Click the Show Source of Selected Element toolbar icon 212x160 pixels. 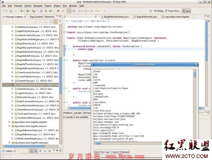(x=74, y=11)
